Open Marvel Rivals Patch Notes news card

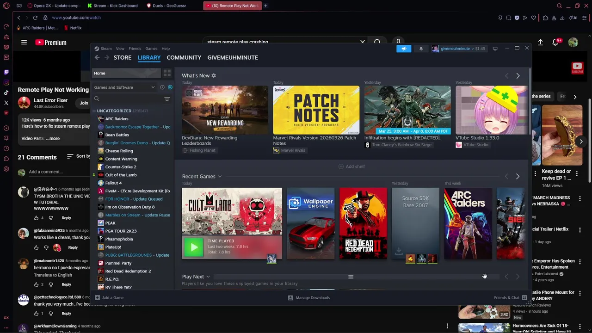coord(316,119)
